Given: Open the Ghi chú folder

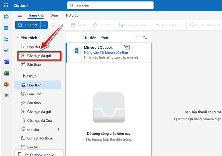Looking at the screenshot, I should point(38,129).
